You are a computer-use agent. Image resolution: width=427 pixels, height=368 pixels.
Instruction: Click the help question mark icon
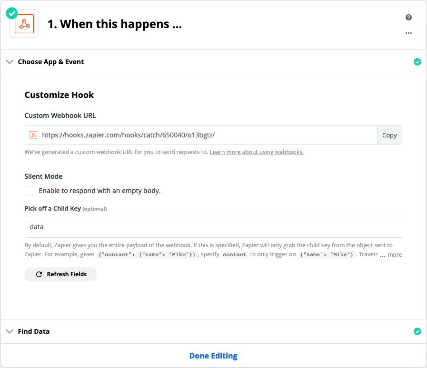point(408,18)
